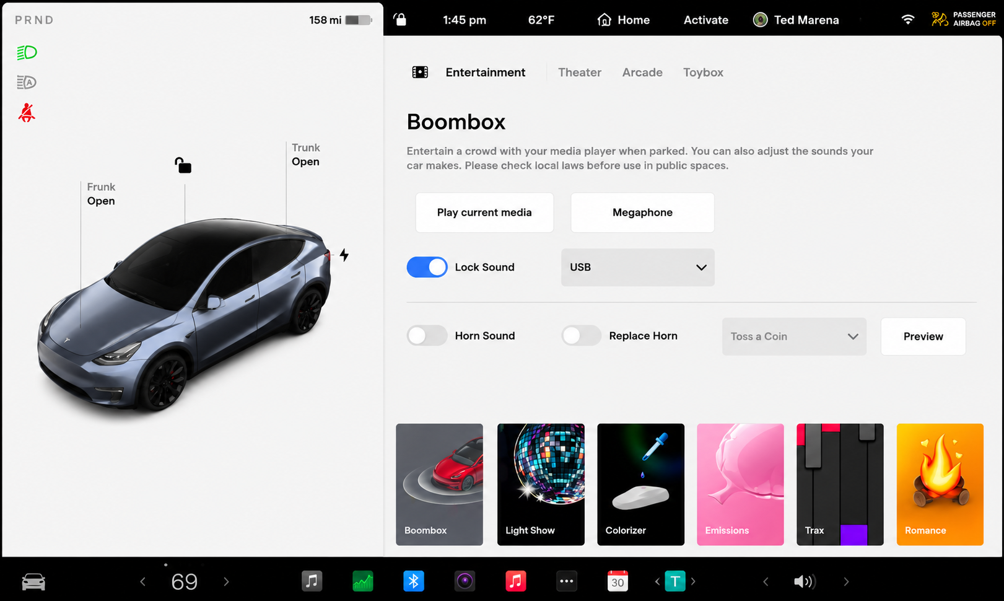Open the Emissions toy card

point(740,485)
